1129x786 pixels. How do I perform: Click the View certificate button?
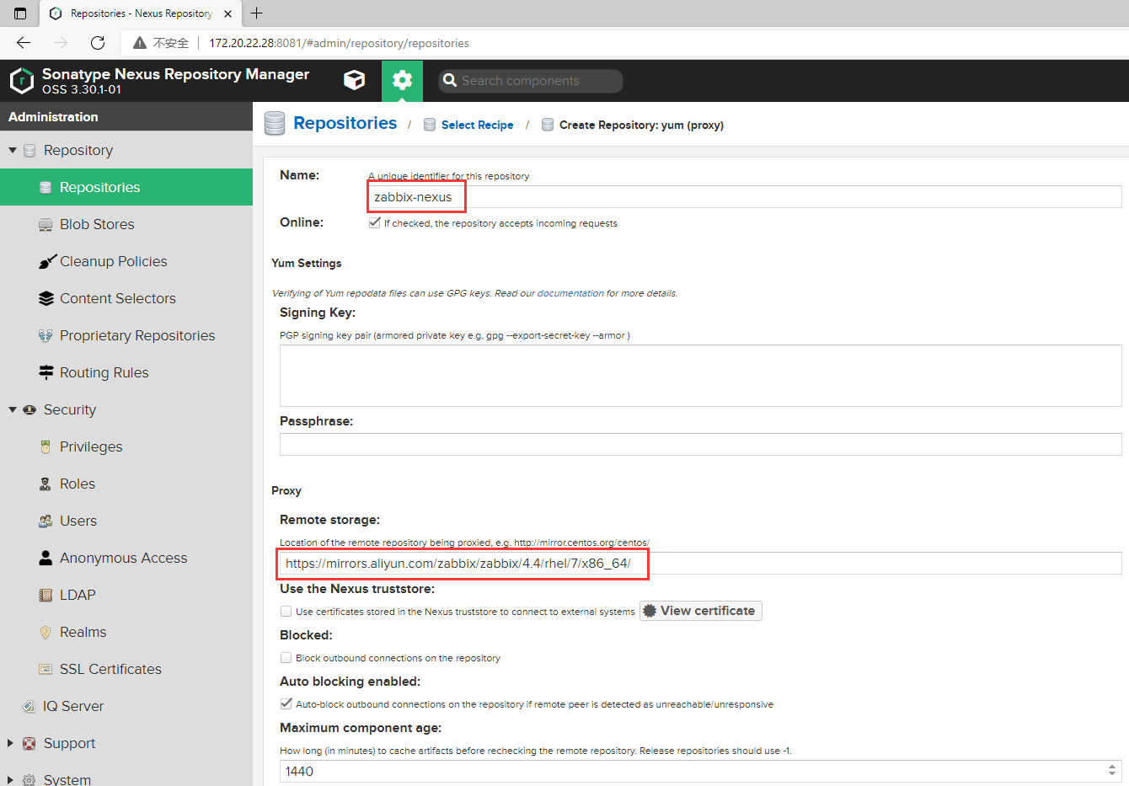coord(701,611)
